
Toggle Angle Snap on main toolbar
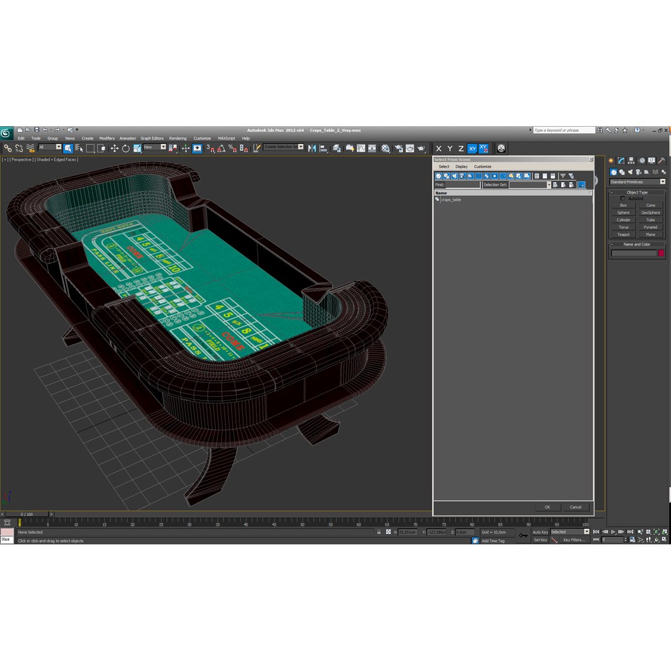tap(221, 148)
